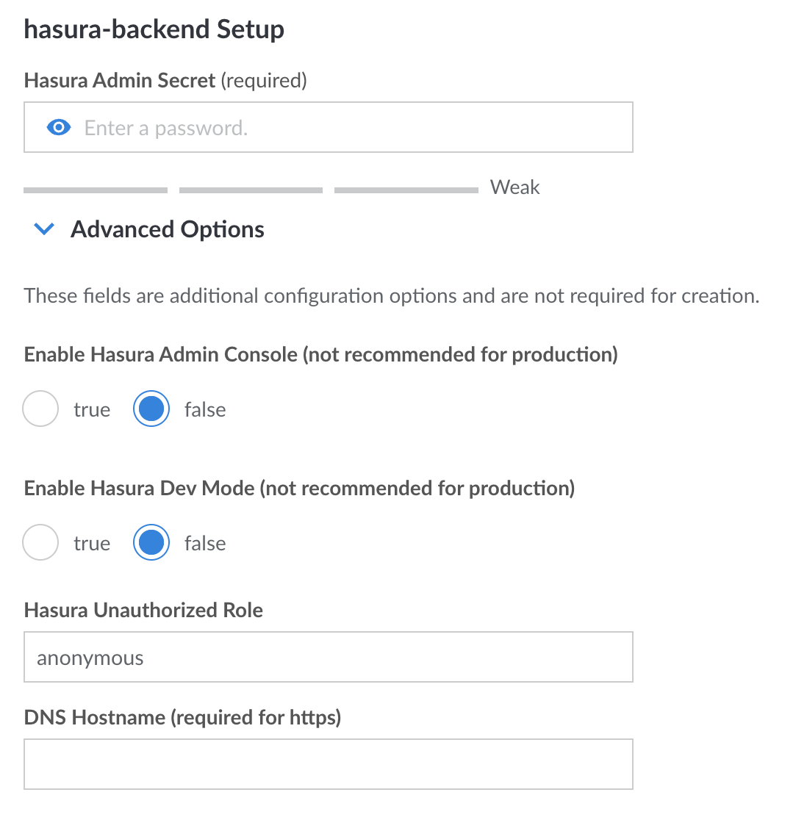Viewport: 807px width, 820px height.
Task: Select true for Enable Hasura Dev Mode
Action: 40,542
